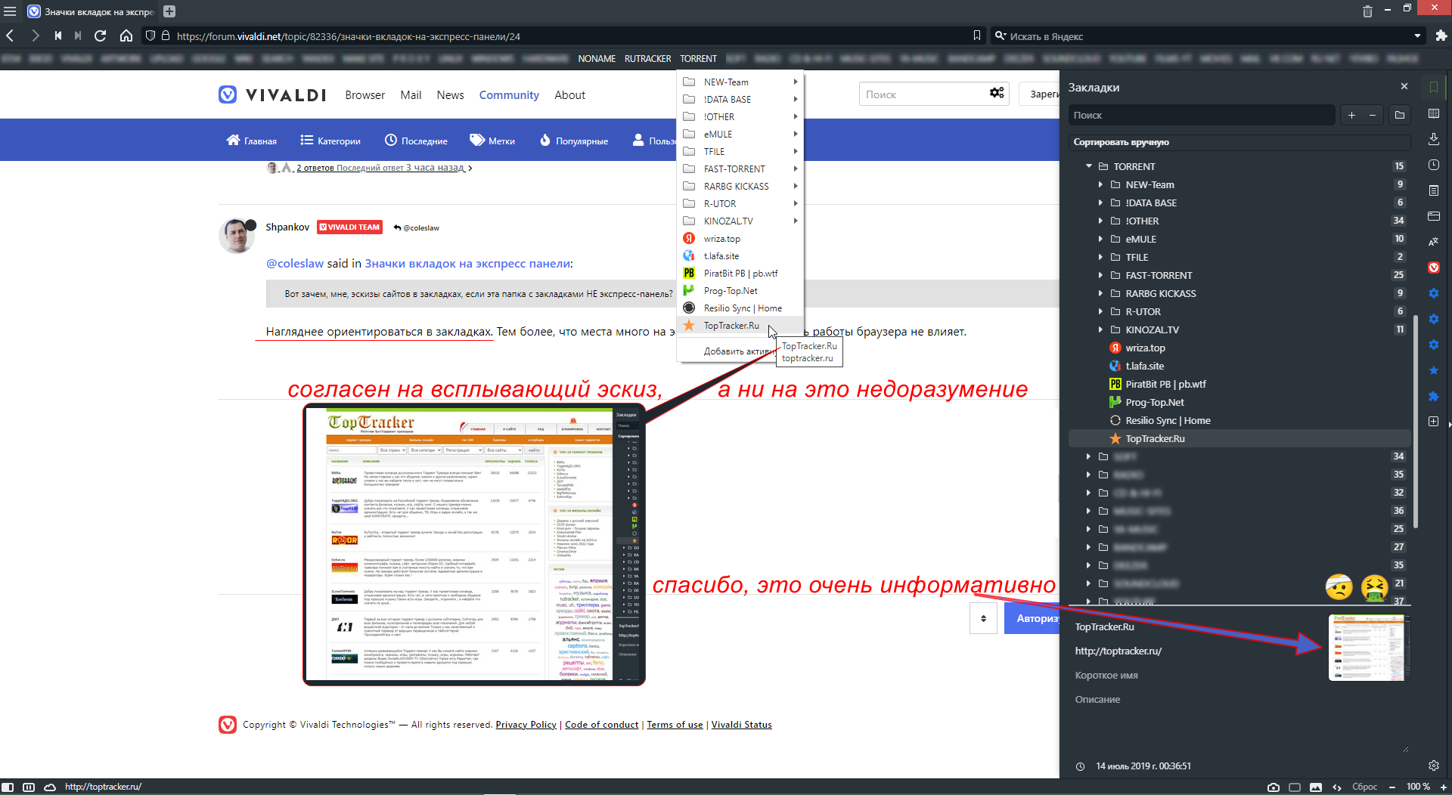1452x795 pixels.
Task: Open the TORRENT bookmarks bar folder
Action: tap(698, 58)
